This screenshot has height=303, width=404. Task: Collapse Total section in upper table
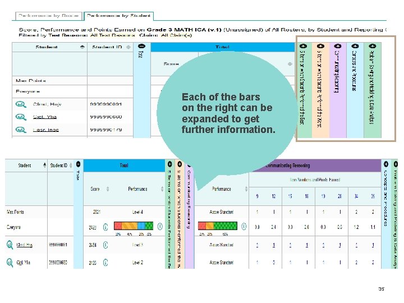coord(142,46)
